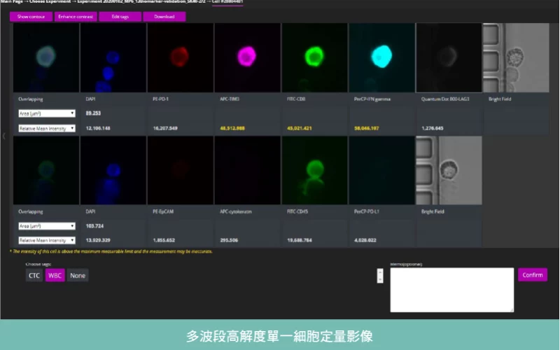This screenshot has height=350, width=560.
Task: Click the bottom DAPI intensity value 13,929.329
Action: pyautogui.click(x=98, y=240)
